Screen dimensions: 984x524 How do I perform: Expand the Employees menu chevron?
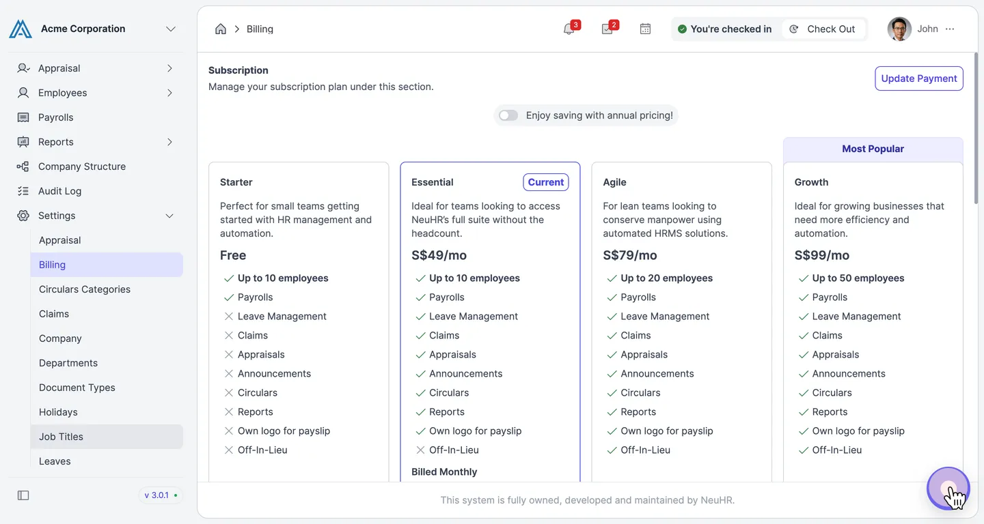pyautogui.click(x=169, y=93)
